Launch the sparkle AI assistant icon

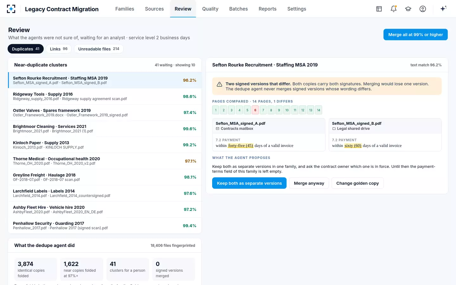click(443, 9)
